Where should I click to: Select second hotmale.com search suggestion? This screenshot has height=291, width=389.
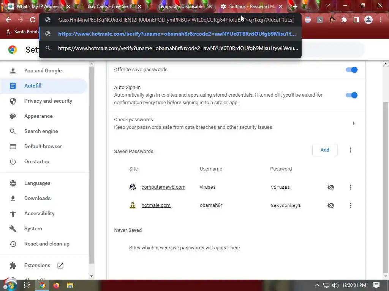coord(171,48)
